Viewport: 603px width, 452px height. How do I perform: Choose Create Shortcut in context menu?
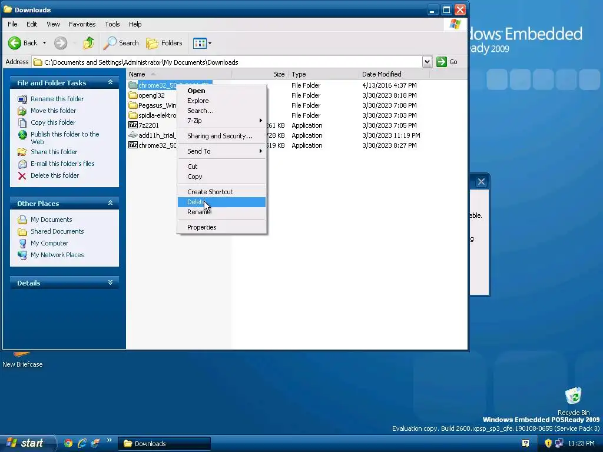click(x=221, y=192)
